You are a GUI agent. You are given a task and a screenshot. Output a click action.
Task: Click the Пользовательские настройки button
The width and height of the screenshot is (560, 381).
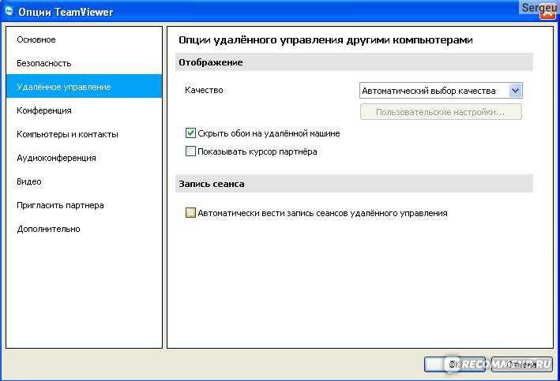(x=441, y=112)
